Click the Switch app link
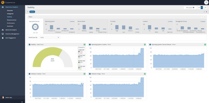Screen dimensions: 209x103 [9, 98]
